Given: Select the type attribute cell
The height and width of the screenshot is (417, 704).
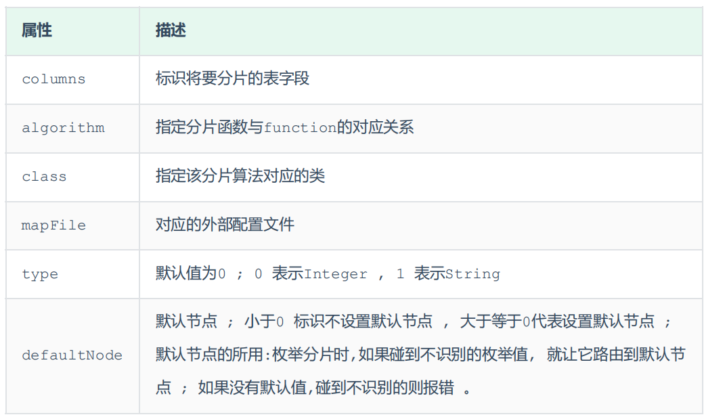Looking at the screenshot, I should 40,274.
